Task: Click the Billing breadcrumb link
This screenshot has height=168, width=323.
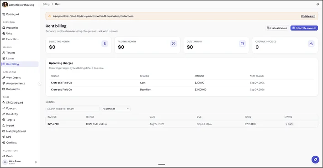Action: click(x=46, y=4)
